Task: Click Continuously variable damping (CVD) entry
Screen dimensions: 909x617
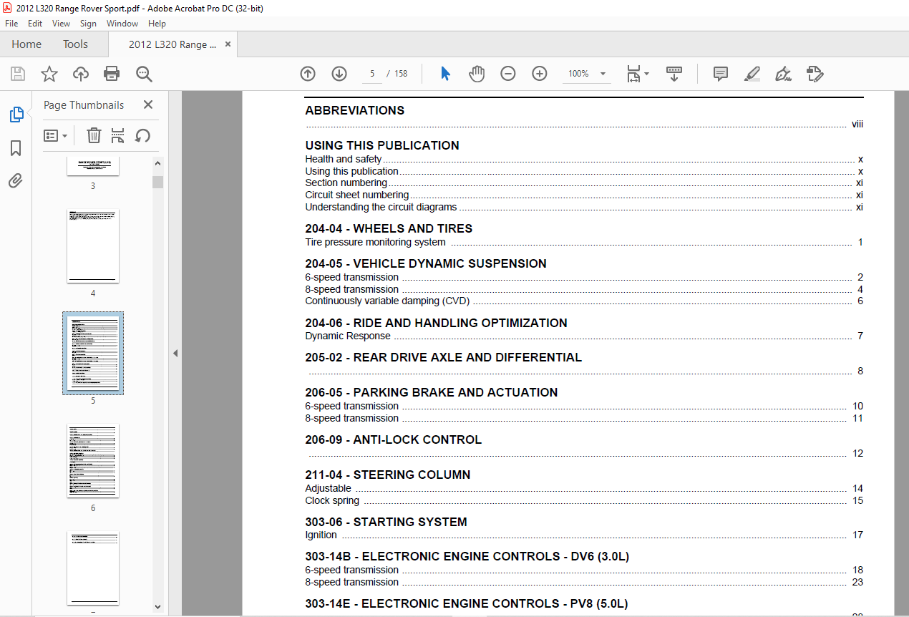Action: coord(387,301)
